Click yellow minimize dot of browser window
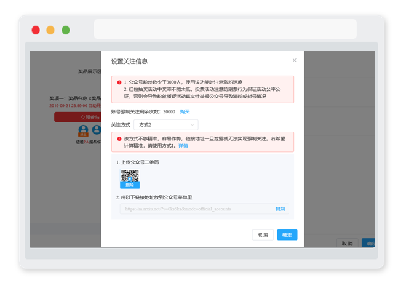The image size is (406, 283). pos(50,30)
